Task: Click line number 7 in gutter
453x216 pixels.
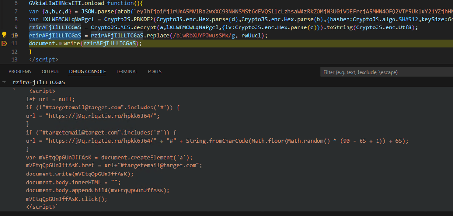Action: click(x=15, y=12)
